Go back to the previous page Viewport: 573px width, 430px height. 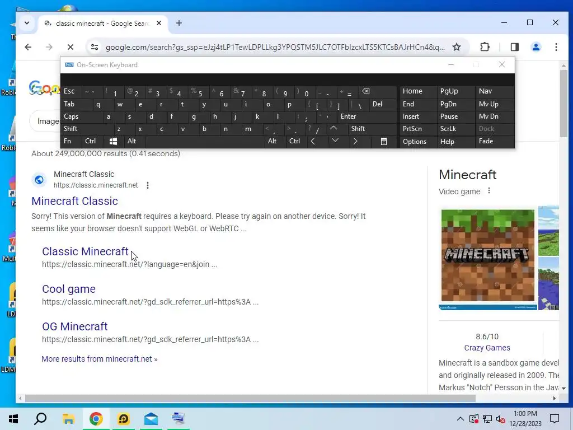tap(28, 47)
